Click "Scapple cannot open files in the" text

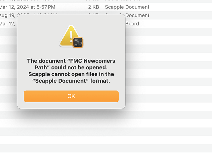coord(71,74)
